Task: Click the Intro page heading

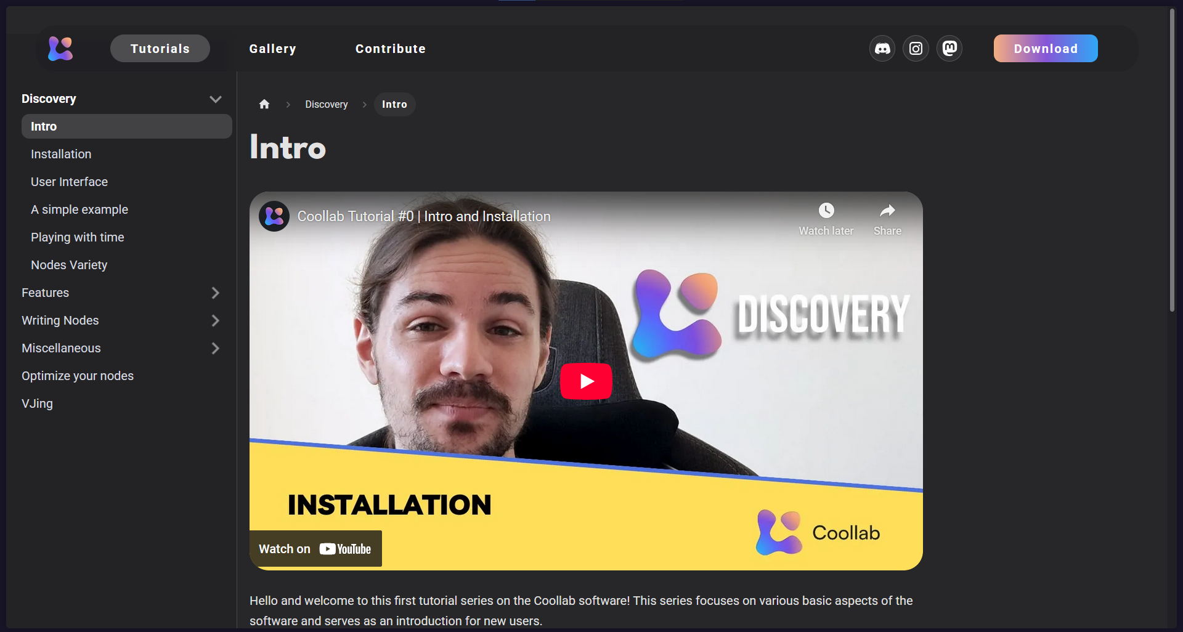Action: click(x=288, y=148)
